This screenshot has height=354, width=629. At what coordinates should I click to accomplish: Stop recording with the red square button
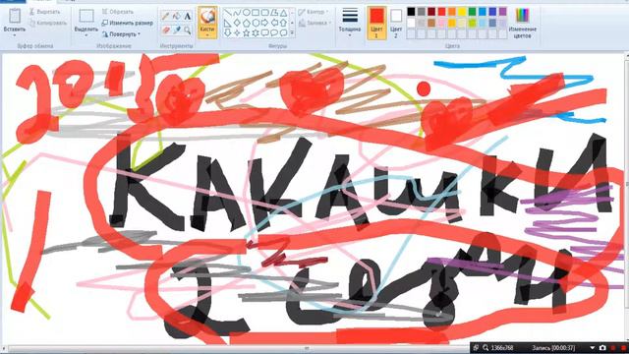click(623, 348)
